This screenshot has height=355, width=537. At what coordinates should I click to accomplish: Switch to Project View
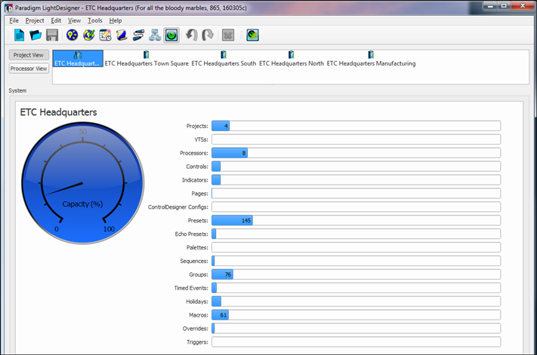(29, 55)
